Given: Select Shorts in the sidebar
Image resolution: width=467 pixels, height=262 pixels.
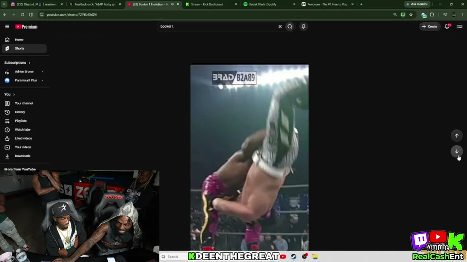Looking at the screenshot, I should point(24,48).
